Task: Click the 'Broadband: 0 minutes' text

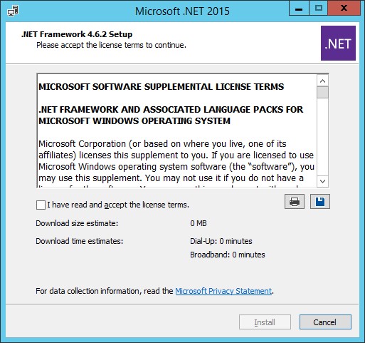Action: coord(228,255)
